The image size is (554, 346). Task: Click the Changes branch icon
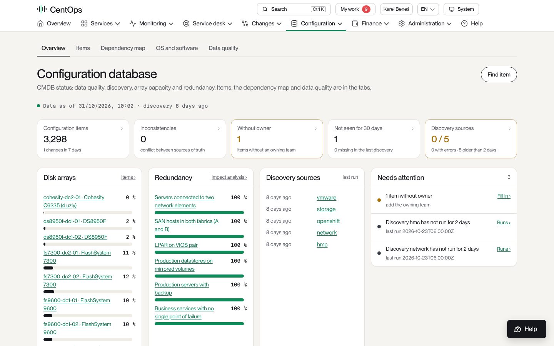tap(245, 23)
